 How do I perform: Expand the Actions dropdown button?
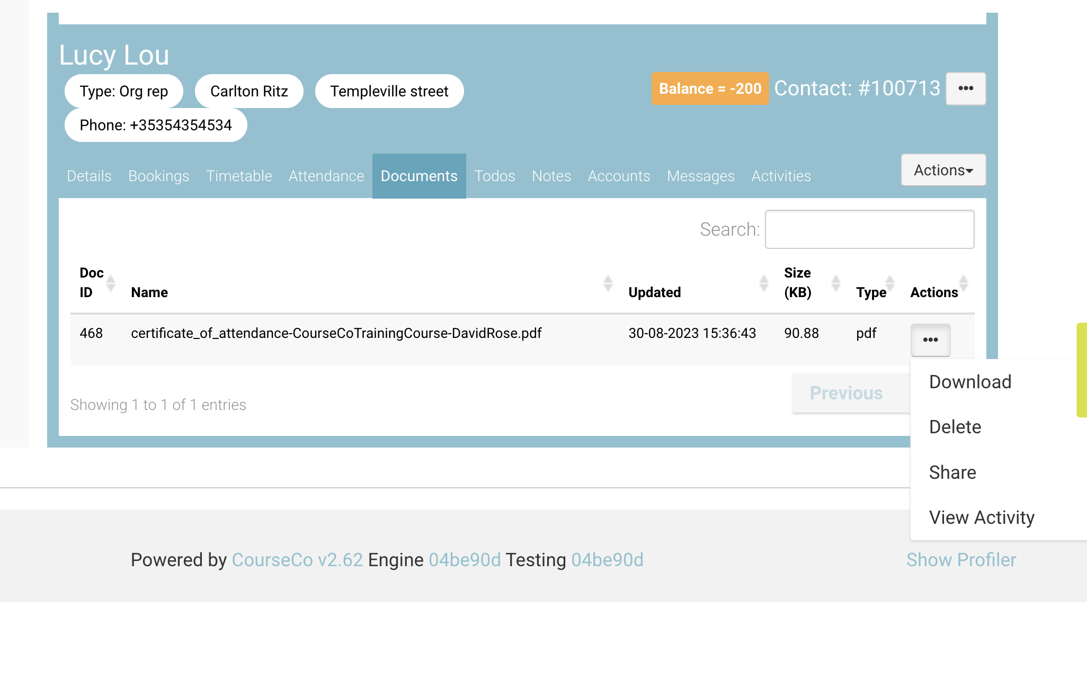click(943, 170)
